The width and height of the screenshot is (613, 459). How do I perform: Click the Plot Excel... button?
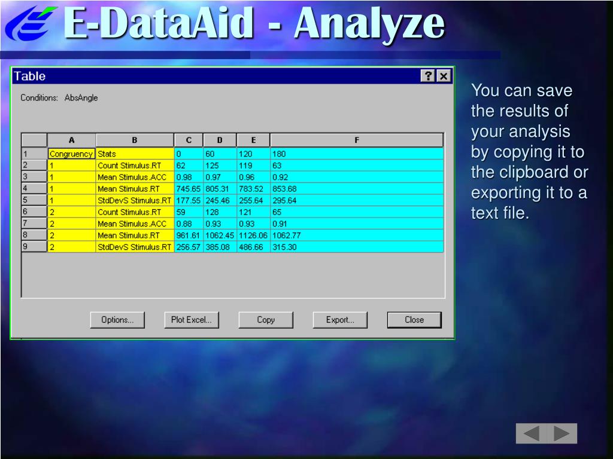point(192,320)
